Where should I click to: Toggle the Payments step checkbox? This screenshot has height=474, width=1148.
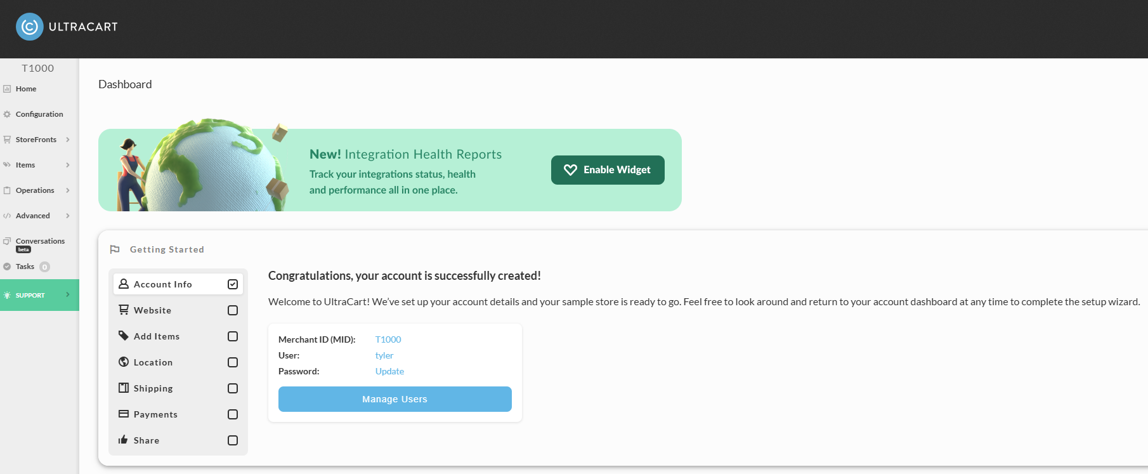tap(233, 414)
